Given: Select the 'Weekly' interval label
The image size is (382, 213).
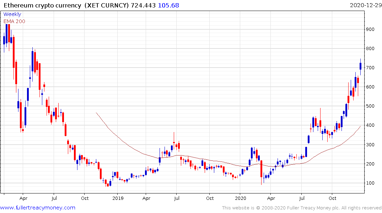Looking at the screenshot, I should tap(12, 14).
